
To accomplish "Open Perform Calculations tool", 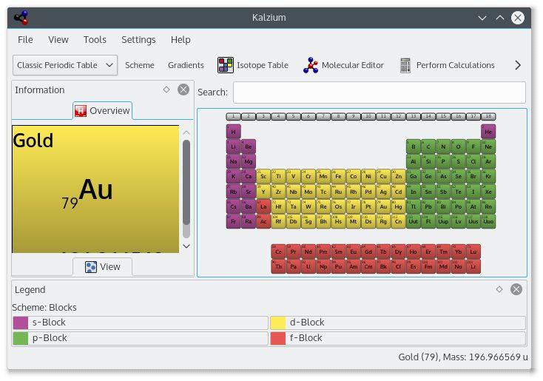I will click(447, 65).
